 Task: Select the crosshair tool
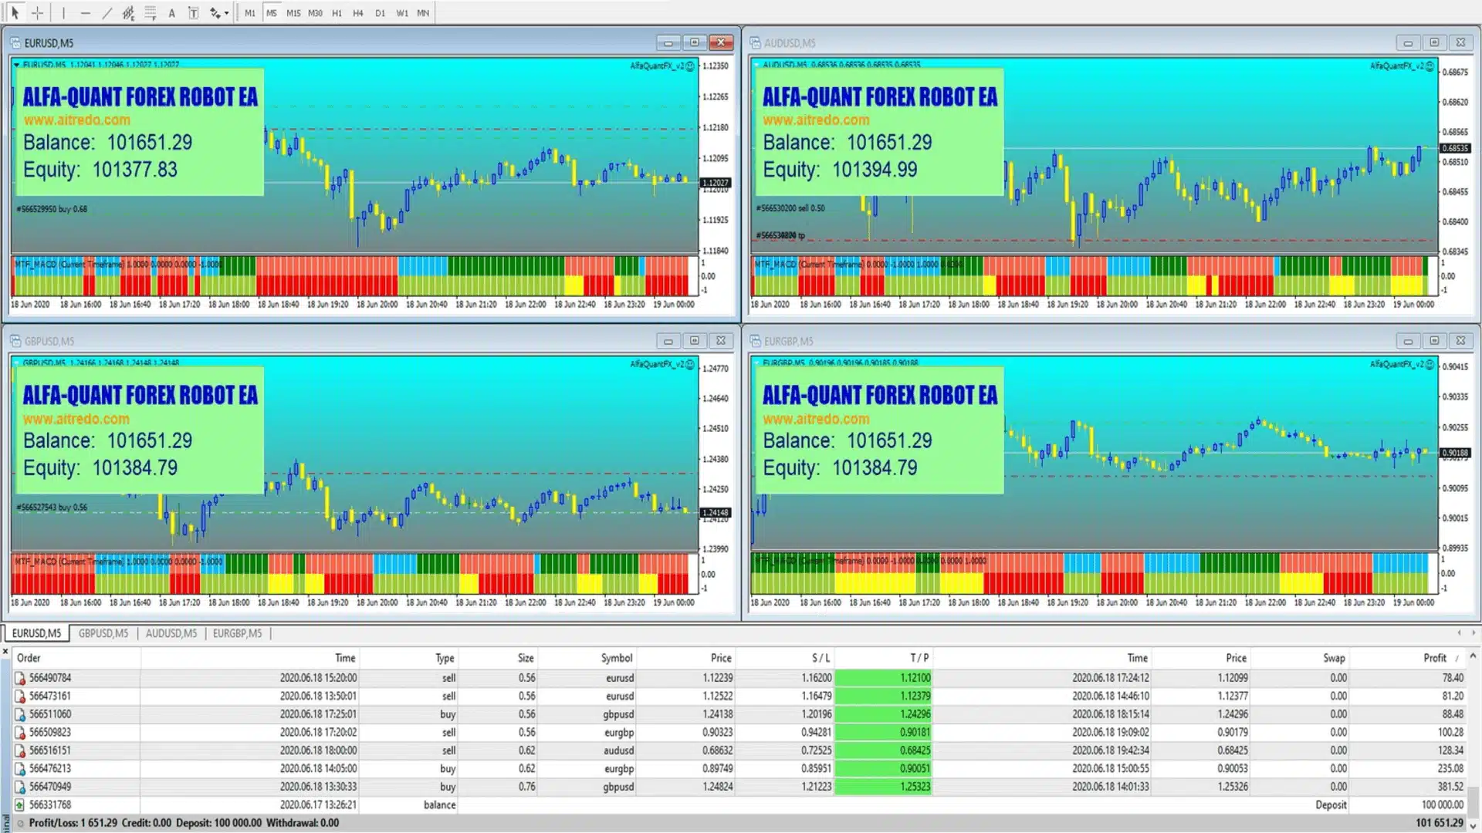(37, 12)
